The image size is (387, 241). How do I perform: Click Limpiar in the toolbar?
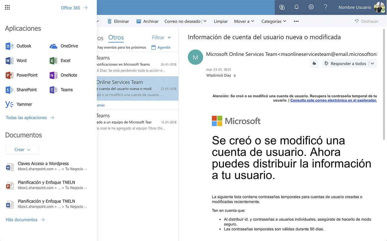click(221, 21)
